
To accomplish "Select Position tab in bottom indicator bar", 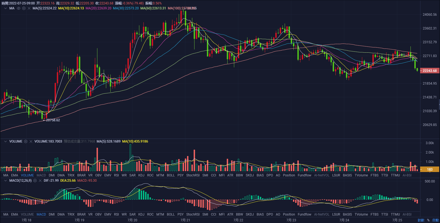I will 289,214.
